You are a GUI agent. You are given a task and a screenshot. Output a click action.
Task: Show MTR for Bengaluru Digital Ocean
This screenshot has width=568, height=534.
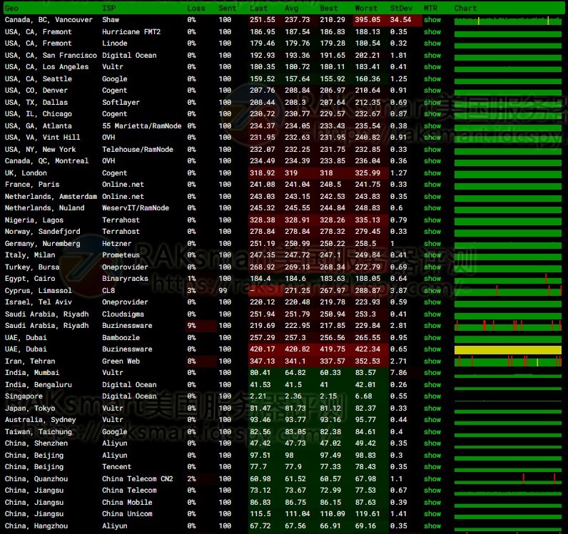tap(432, 385)
